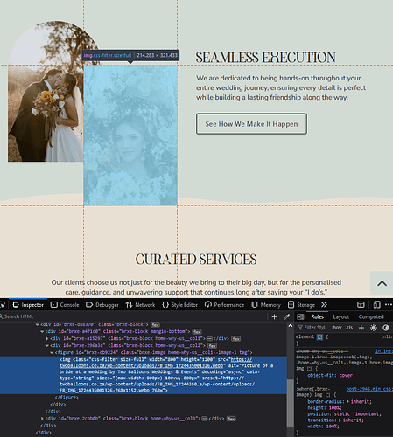Create new node with plus icon
The height and width of the screenshot is (437, 393).
coord(274,316)
